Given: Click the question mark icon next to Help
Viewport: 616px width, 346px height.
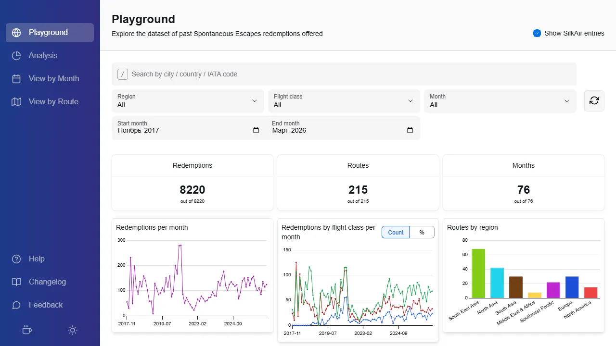Looking at the screenshot, I should tap(15, 259).
